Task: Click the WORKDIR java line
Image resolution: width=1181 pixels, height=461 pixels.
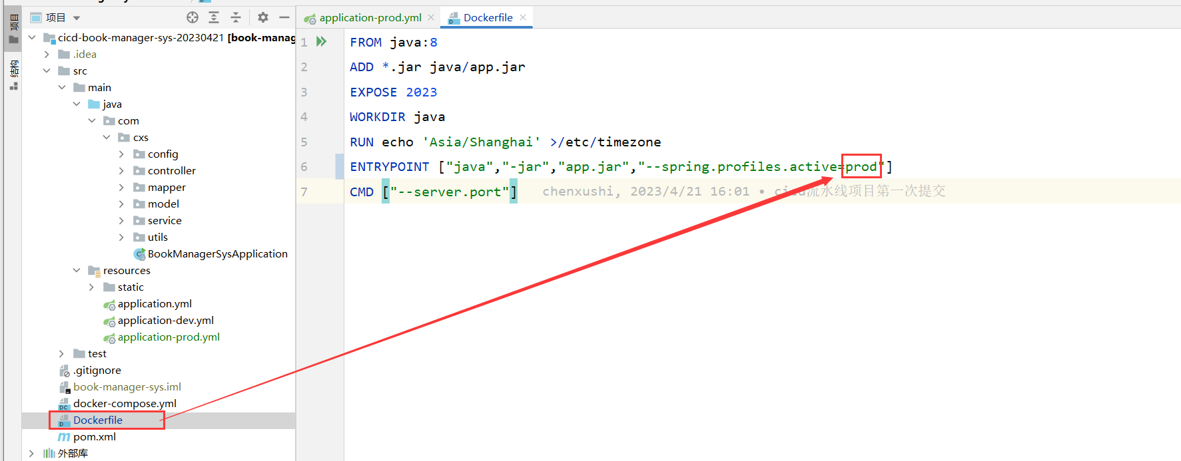Action: pos(398,116)
